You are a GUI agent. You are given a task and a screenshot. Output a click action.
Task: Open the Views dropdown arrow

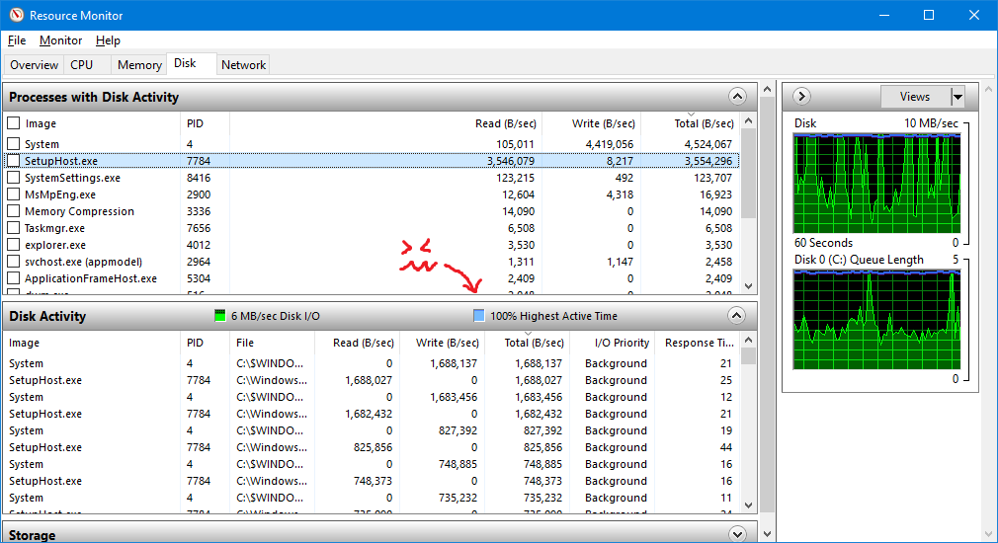click(957, 97)
